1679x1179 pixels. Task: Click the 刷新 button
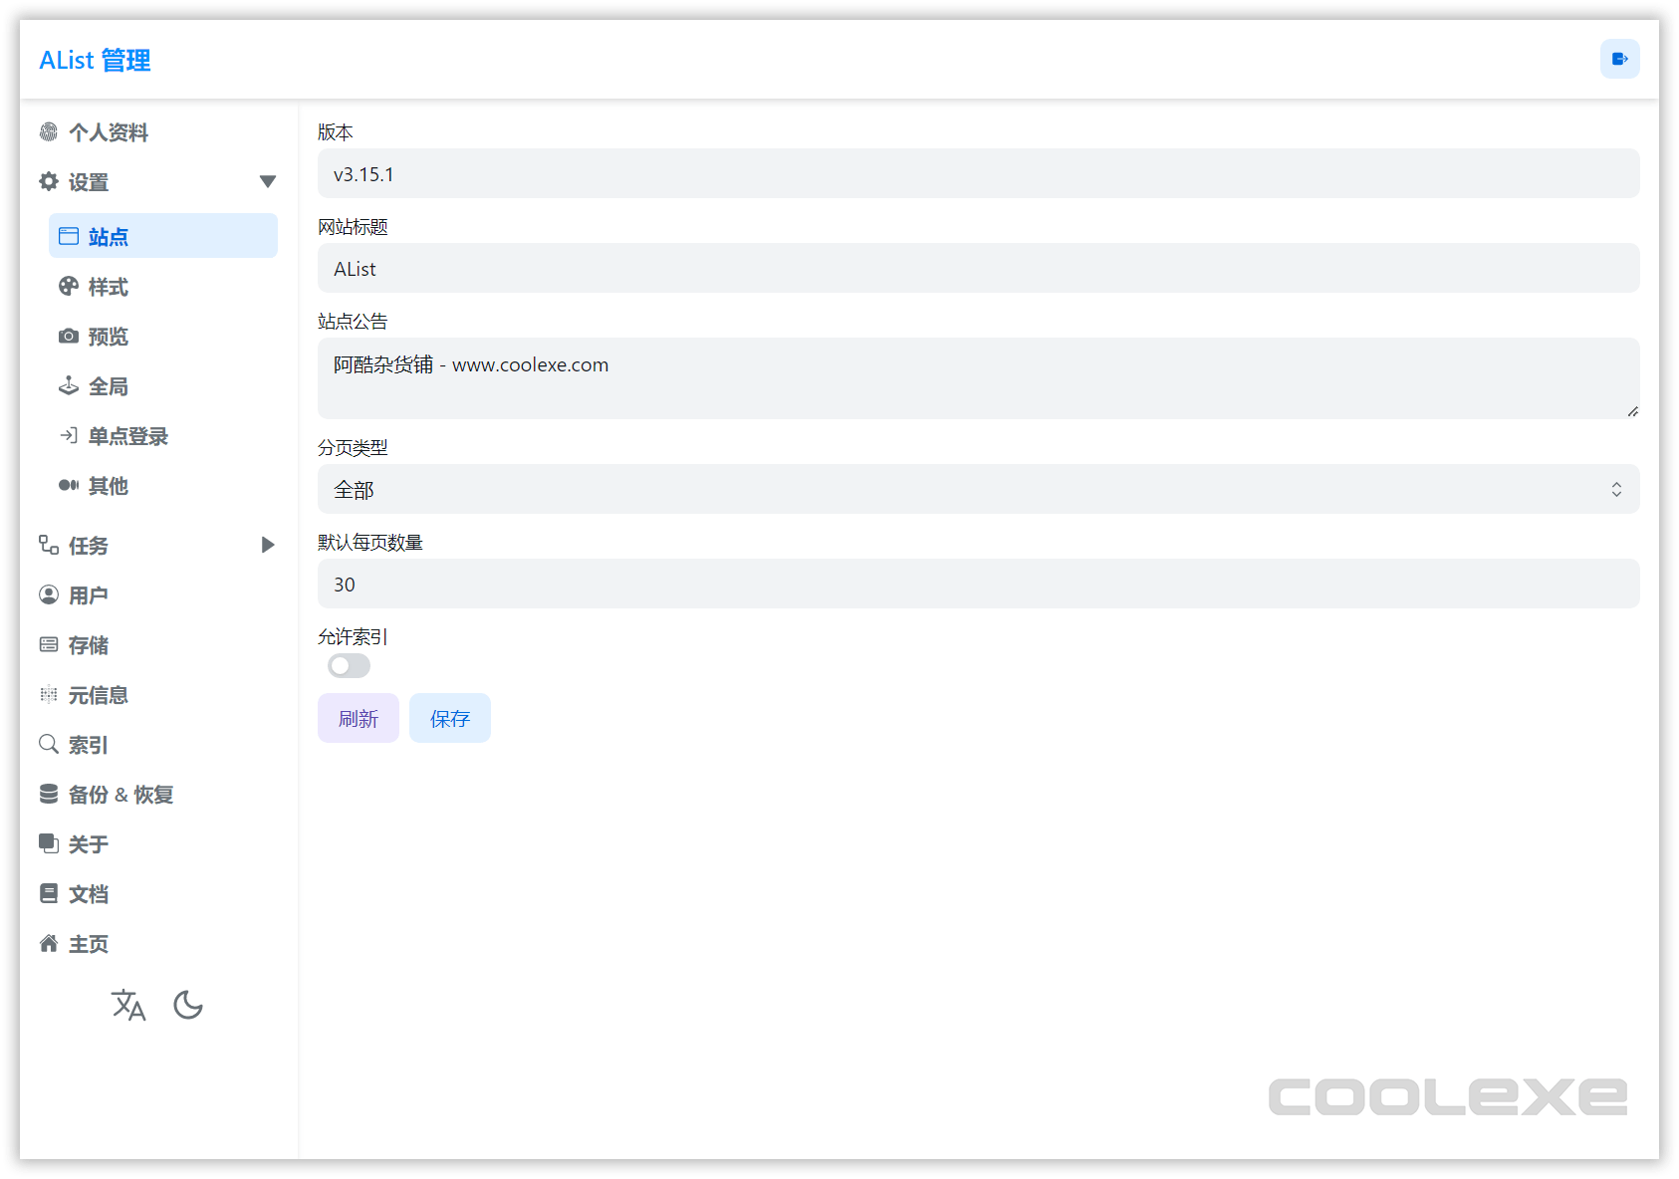click(x=358, y=718)
